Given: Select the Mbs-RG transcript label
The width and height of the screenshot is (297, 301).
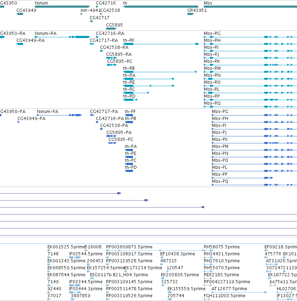Looking at the screenshot, I should [212, 33].
